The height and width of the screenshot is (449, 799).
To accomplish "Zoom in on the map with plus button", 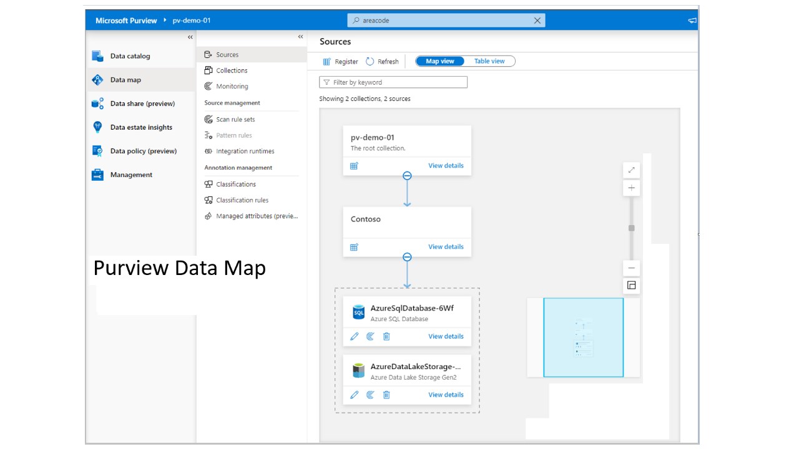I will pyautogui.click(x=631, y=188).
